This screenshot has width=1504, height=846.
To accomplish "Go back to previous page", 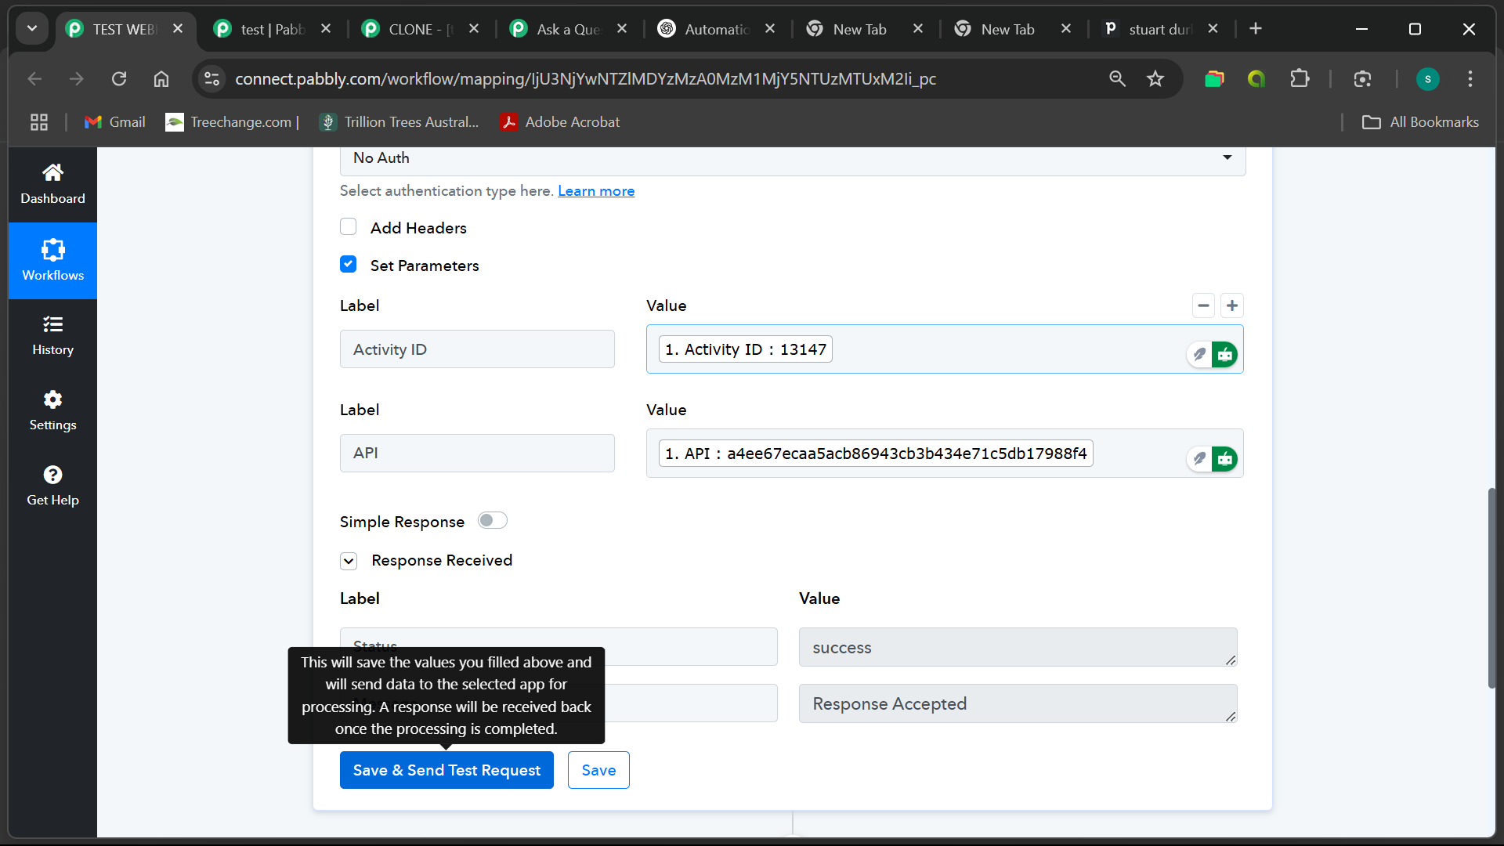I will click(x=34, y=78).
